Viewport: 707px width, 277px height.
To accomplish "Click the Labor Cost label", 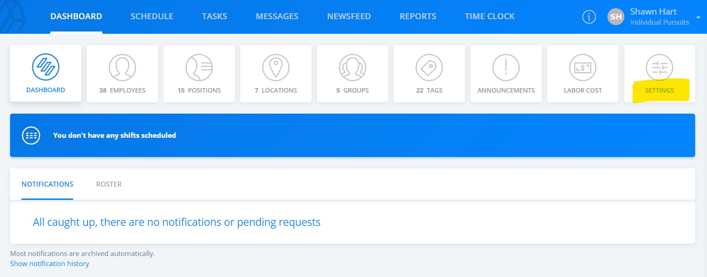I will [x=583, y=90].
